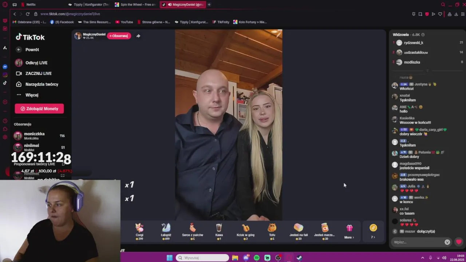The width and height of the screenshot is (466, 262).
Task: Open the tab islands workspace icon
Action: tap(15, 4)
